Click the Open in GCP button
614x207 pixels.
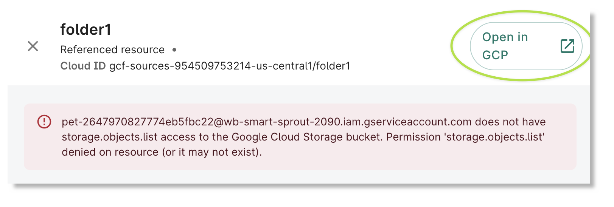[x=525, y=46]
